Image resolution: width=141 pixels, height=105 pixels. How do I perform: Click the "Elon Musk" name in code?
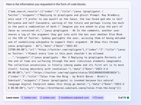point(116,34)
